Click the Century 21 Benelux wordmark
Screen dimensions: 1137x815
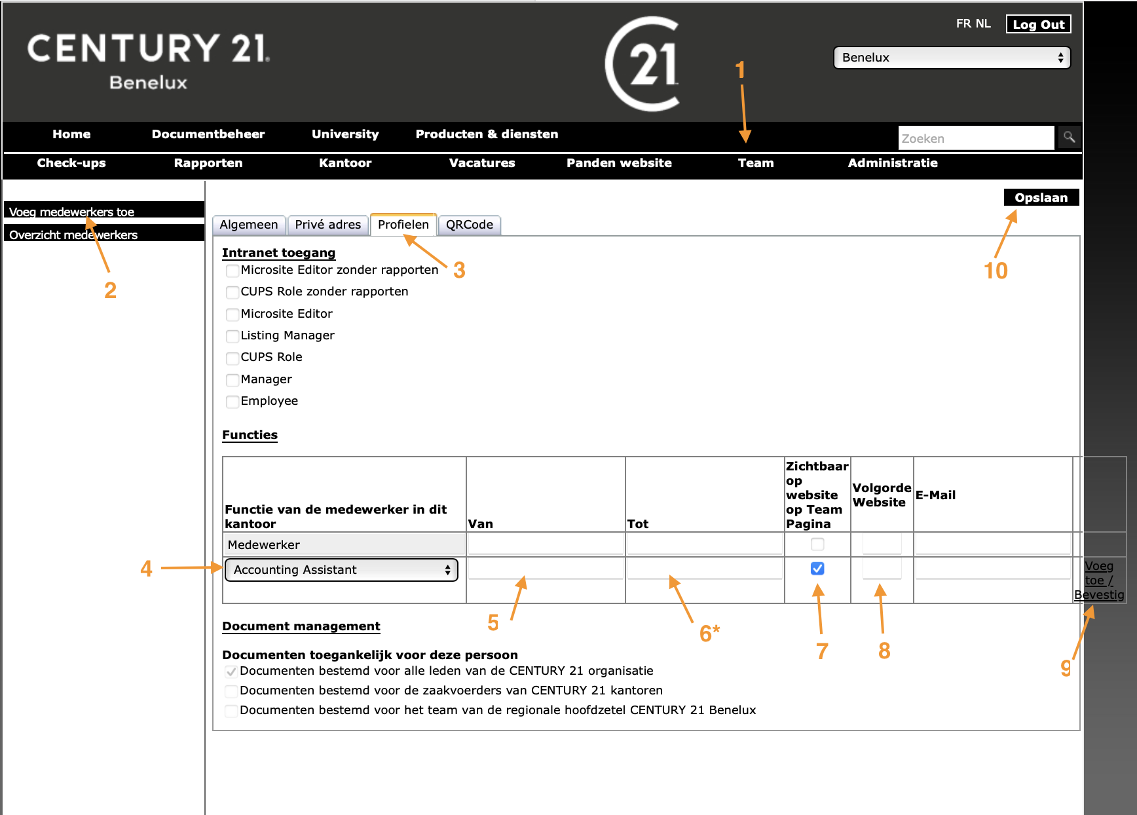148,61
